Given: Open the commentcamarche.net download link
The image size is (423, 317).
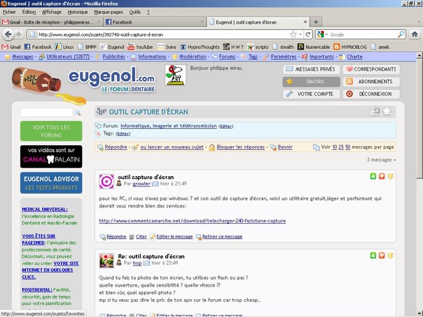Looking at the screenshot, I should coord(192,221).
